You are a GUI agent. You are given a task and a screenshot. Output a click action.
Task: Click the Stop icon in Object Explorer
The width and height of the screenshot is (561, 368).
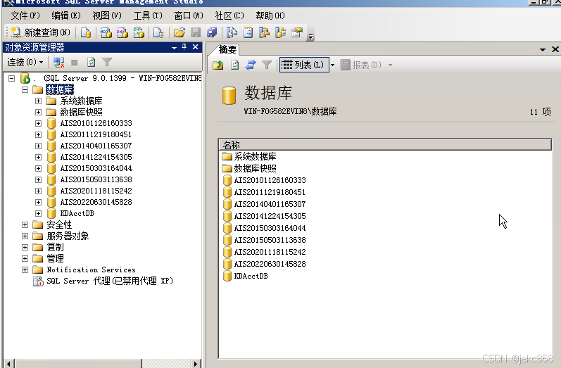(75, 63)
